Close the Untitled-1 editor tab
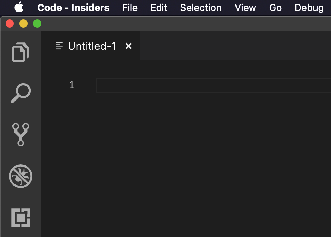 tap(129, 46)
